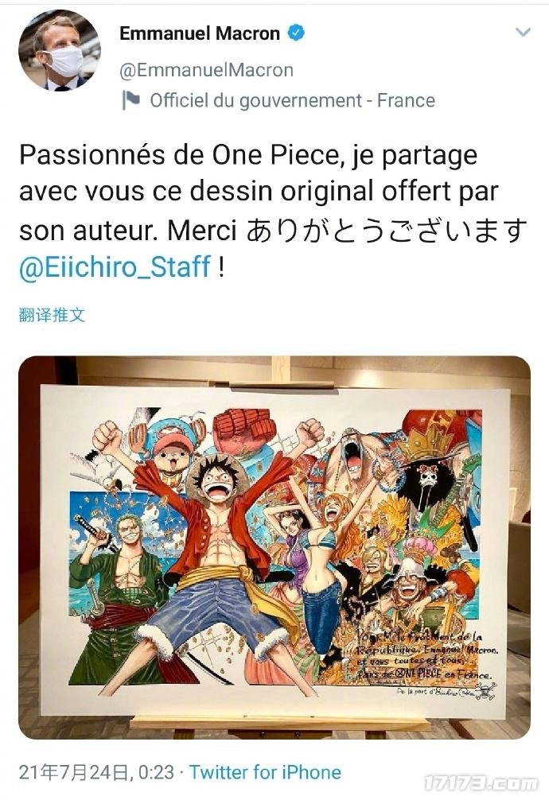Click the Officiel du gouvernement - France label
Image resolution: width=549 pixels, height=800 pixels.
click(293, 100)
